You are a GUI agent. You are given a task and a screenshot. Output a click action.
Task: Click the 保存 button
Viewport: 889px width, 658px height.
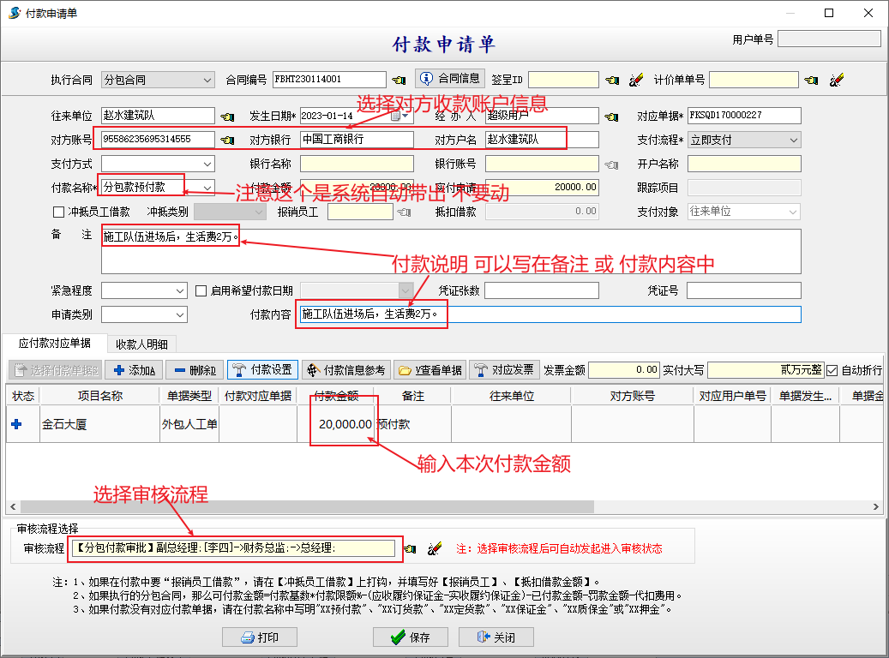coord(411,637)
